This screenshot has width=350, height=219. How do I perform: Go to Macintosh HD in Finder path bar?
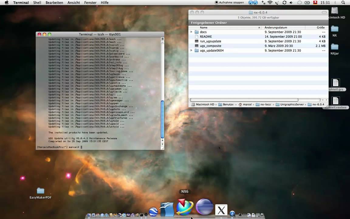coord(203,104)
